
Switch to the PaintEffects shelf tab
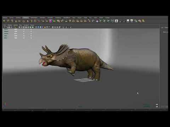point(67,18)
